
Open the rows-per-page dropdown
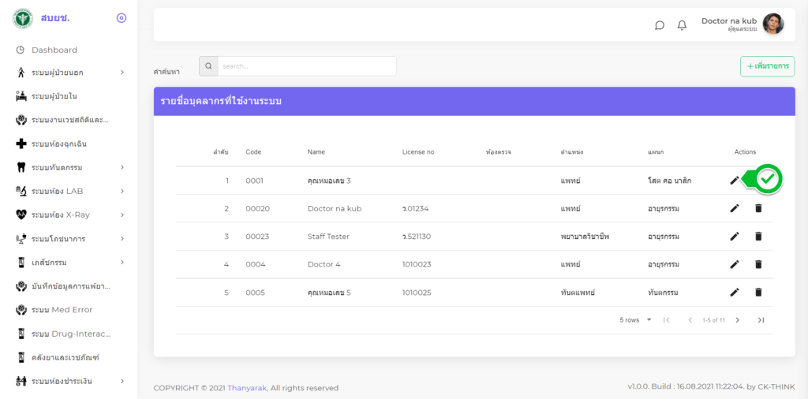(x=636, y=320)
